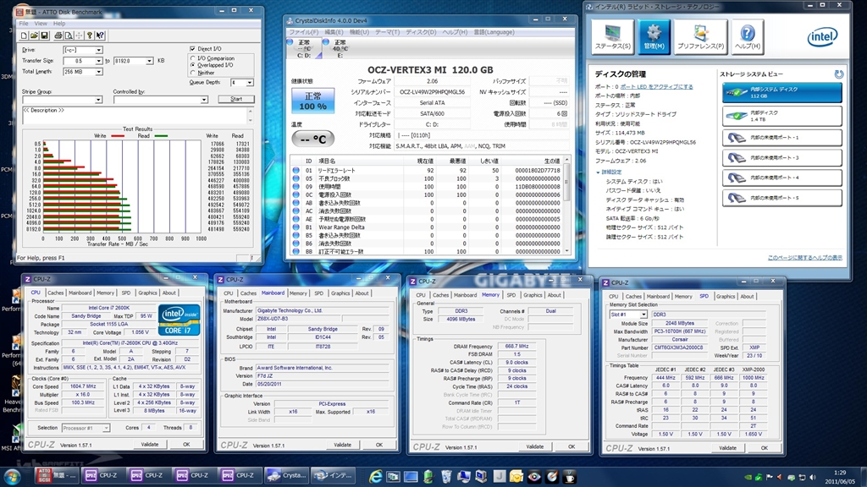Choose the Neither radio option

coord(193,72)
